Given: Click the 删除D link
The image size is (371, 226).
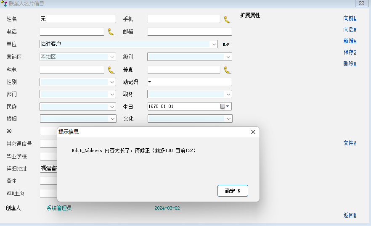Looking at the screenshot, I should pos(350,64).
